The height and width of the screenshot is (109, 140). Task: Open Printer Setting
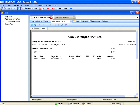36,21
